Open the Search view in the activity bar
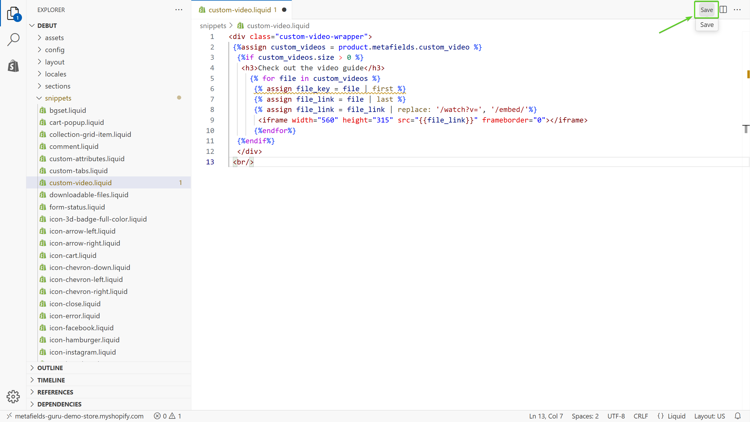The width and height of the screenshot is (750, 422). click(x=13, y=39)
